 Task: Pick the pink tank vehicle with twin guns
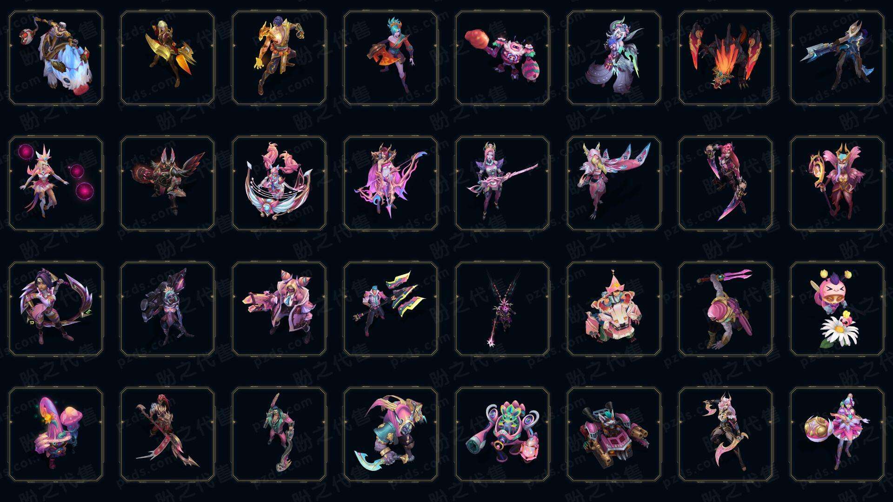(614, 434)
